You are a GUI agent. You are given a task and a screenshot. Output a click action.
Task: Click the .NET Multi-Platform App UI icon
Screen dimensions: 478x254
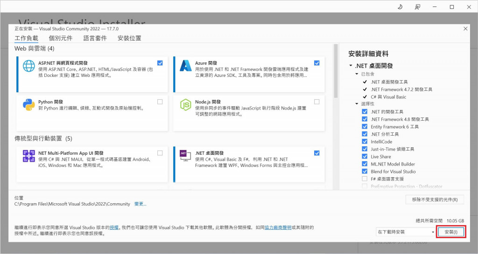point(28,156)
